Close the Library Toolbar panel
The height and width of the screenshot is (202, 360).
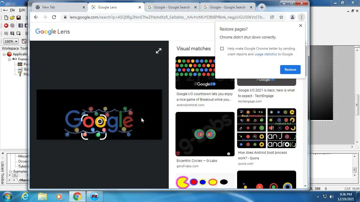pyautogui.click(x=3, y=153)
